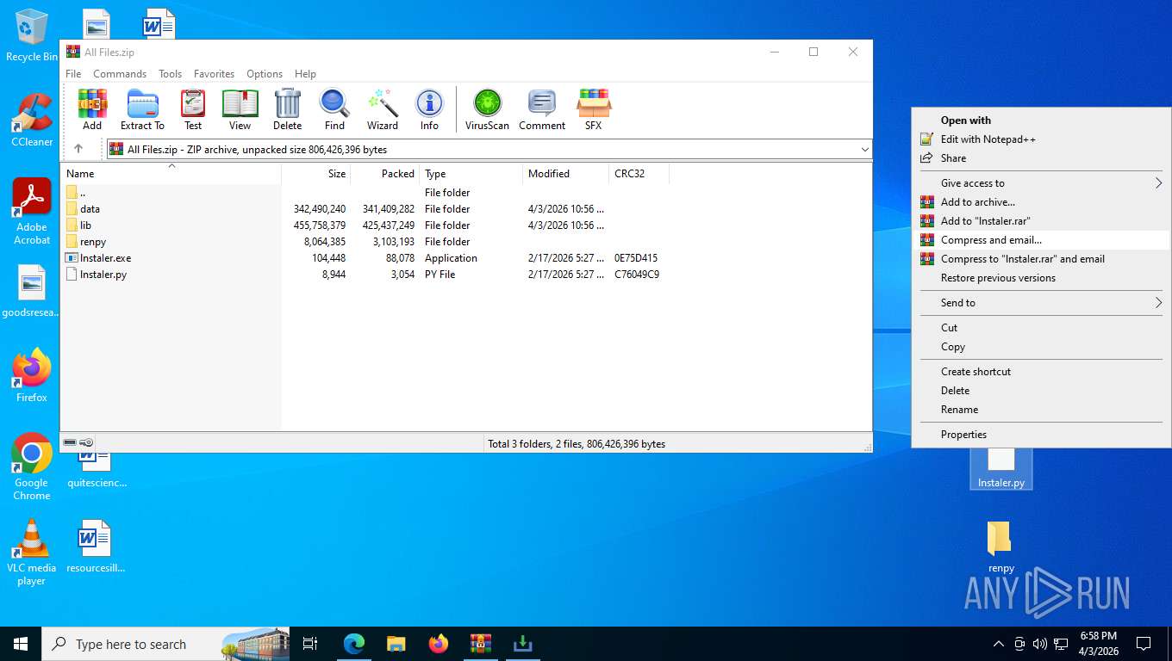This screenshot has height=661, width=1172.
Task: Click the WinRAR icon in the taskbar
Action: 480,644
